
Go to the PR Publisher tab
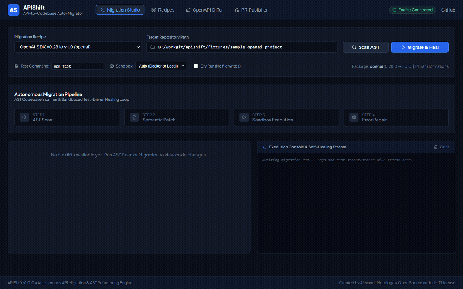(x=251, y=10)
